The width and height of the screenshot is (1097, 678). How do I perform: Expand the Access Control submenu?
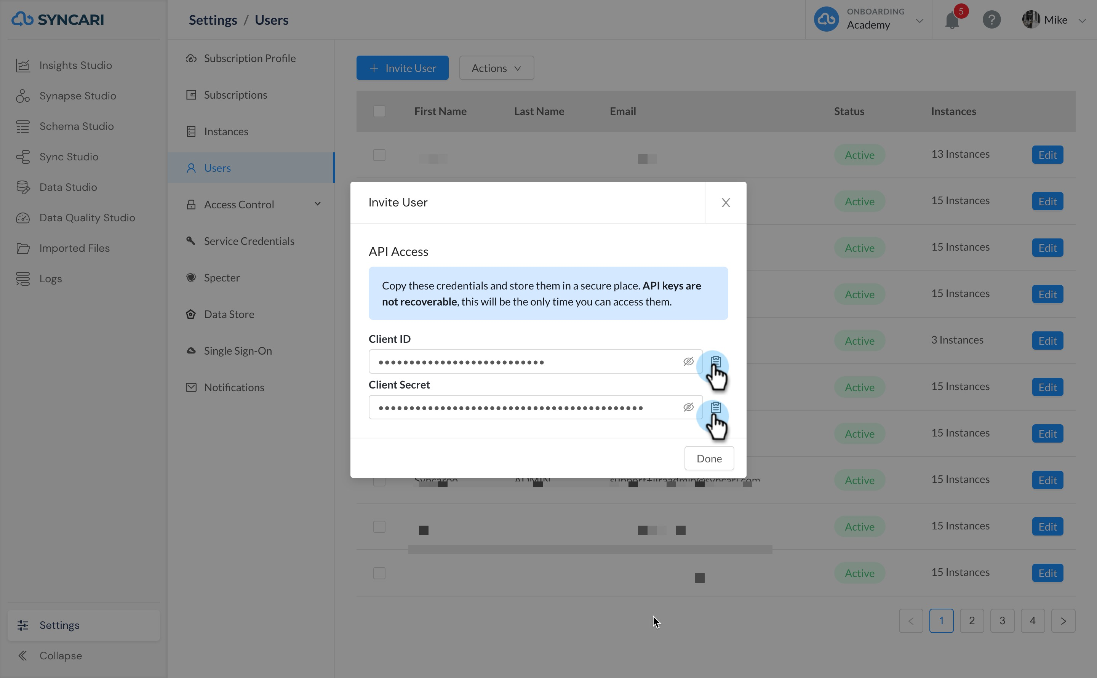tap(317, 205)
